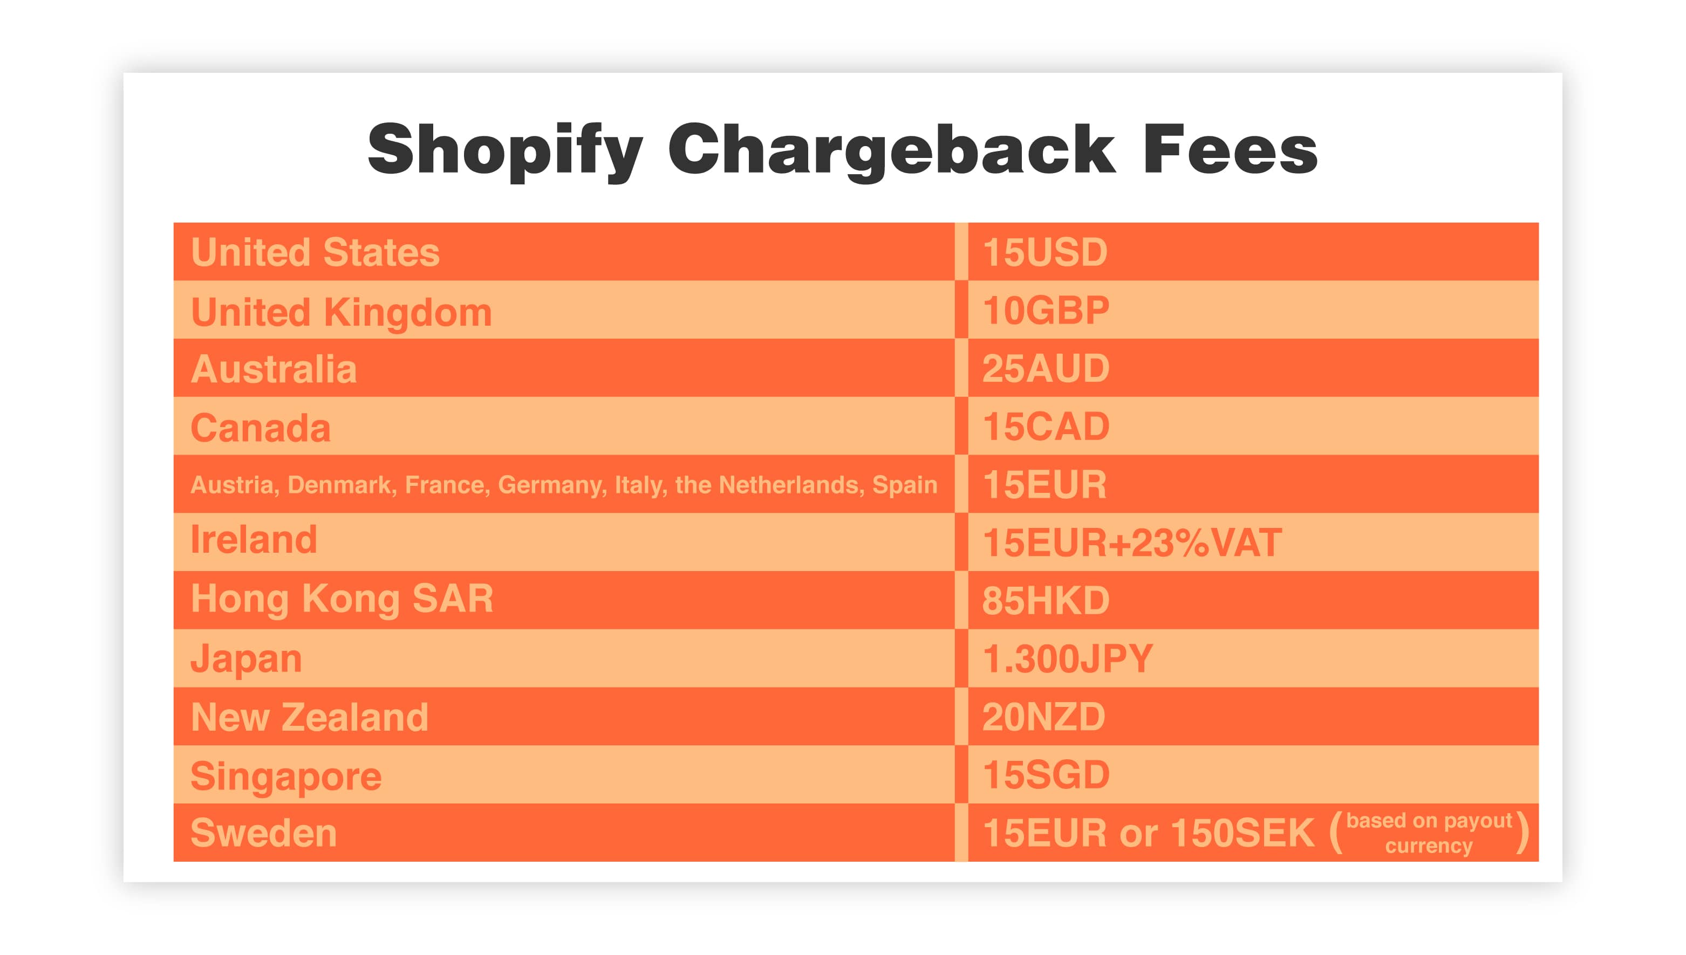Click the 20NZD fee for New Zealand
Image resolution: width=1686 pixels, height=955 pixels.
(x=1044, y=716)
